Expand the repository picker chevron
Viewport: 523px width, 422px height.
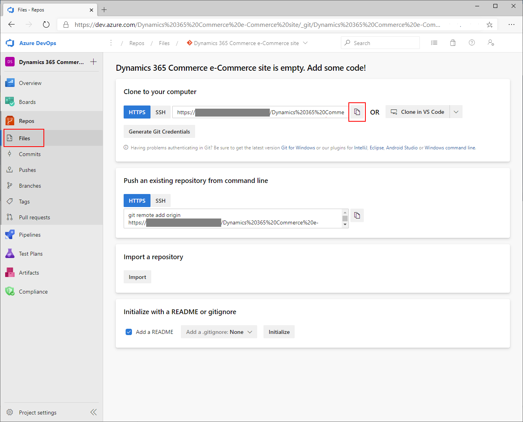(305, 43)
